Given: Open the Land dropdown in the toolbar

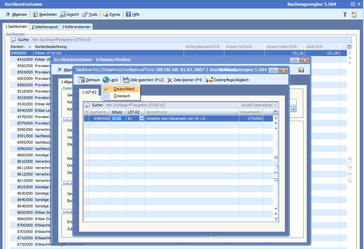Looking at the screenshot, I should click(x=110, y=80).
